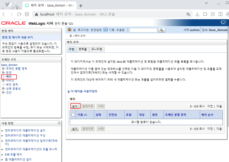The width and height of the screenshot is (229, 162).
Task: Open 웹 애플리케이션 설치 help link
Action: pos(18,160)
